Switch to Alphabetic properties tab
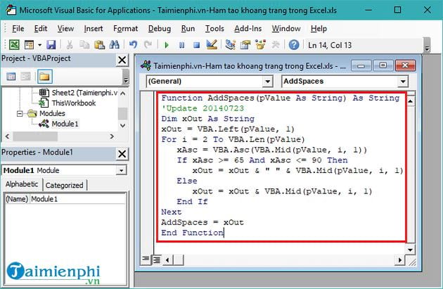 [22, 184]
